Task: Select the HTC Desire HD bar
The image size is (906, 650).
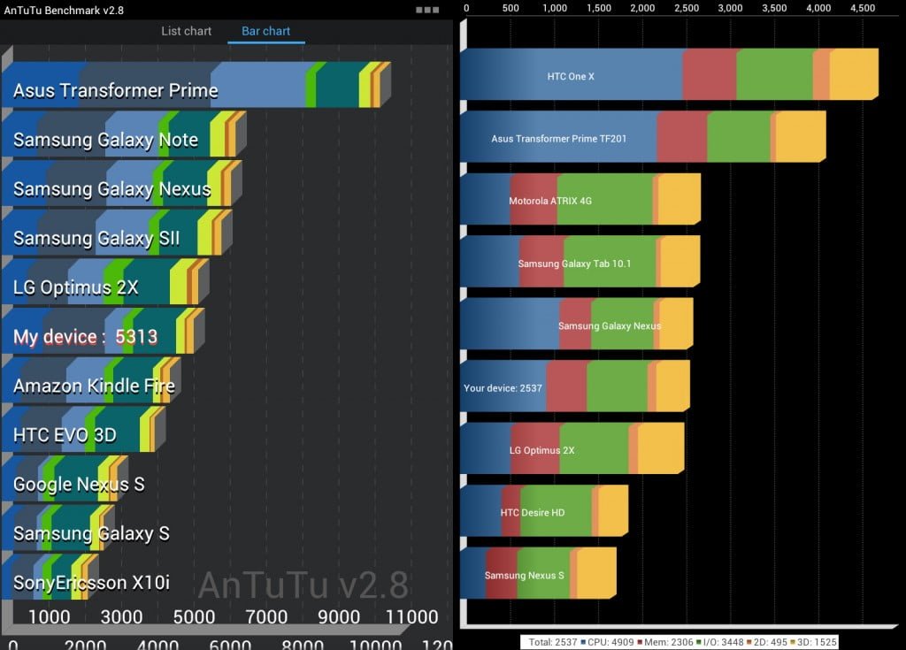Action: [x=541, y=512]
